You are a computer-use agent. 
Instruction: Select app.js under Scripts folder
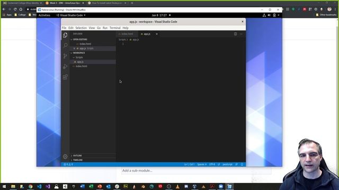(93, 62)
